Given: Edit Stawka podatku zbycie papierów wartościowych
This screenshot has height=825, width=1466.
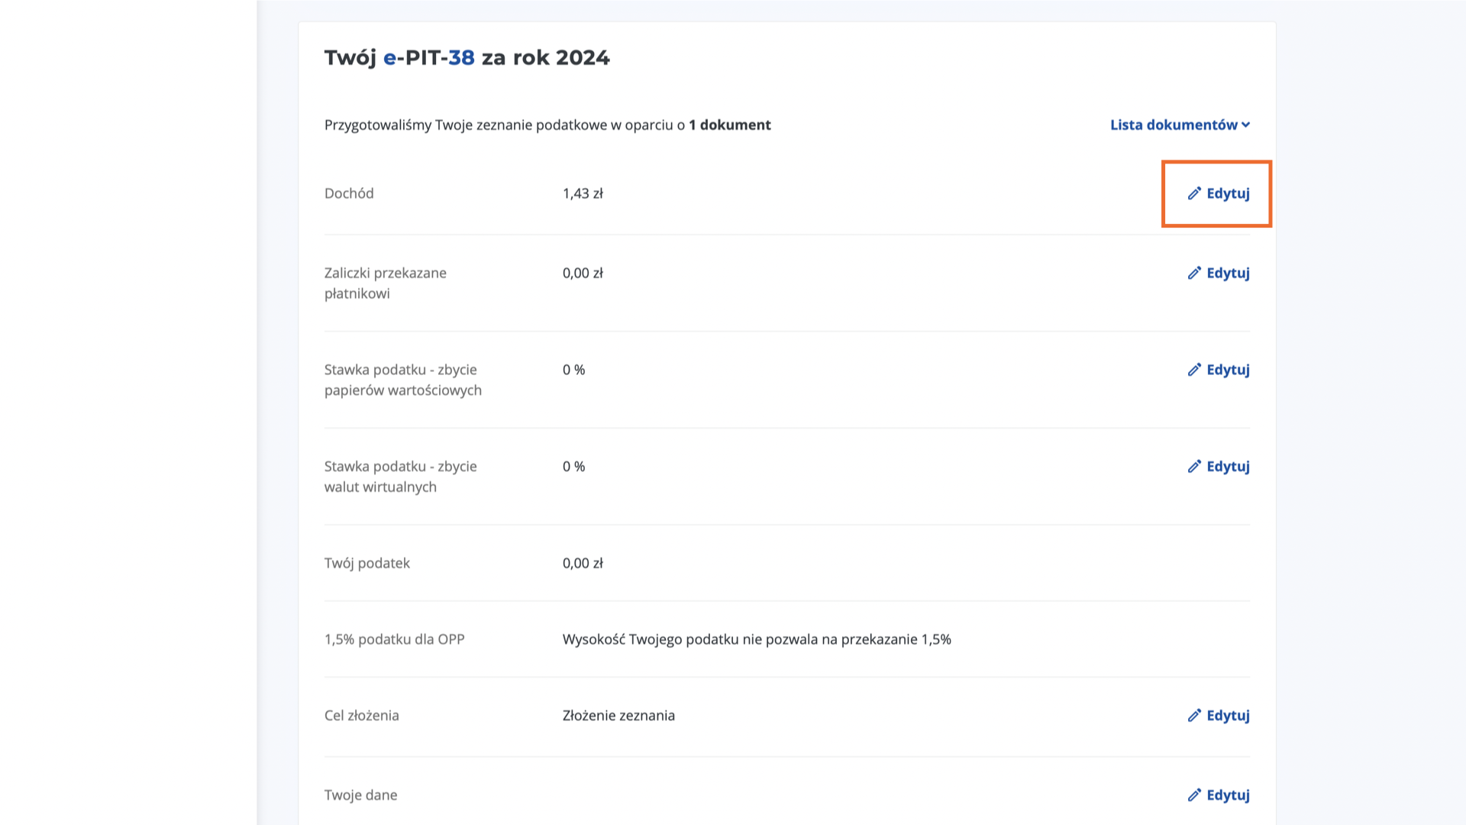Looking at the screenshot, I should pos(1228,370).
